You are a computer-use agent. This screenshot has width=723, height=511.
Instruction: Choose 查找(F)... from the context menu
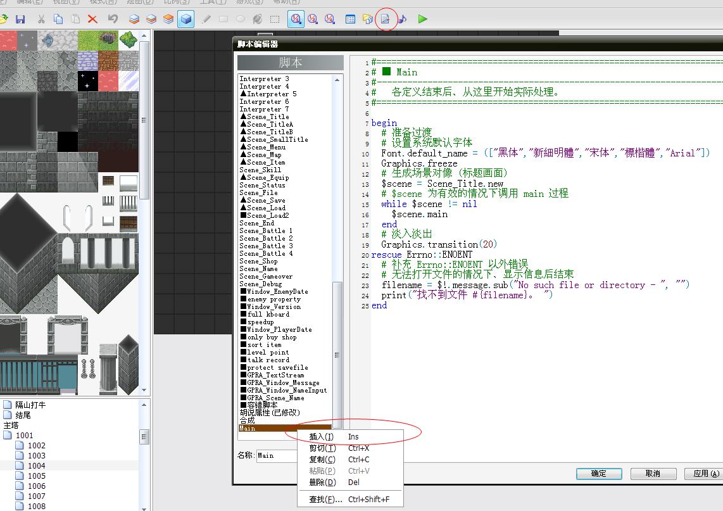click(351, 500)
